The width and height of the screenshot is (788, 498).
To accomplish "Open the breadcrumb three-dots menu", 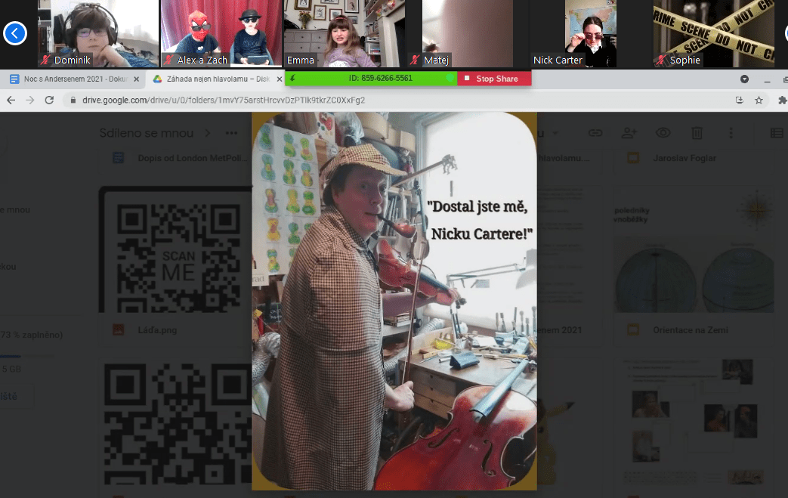I will click(231, 133).
